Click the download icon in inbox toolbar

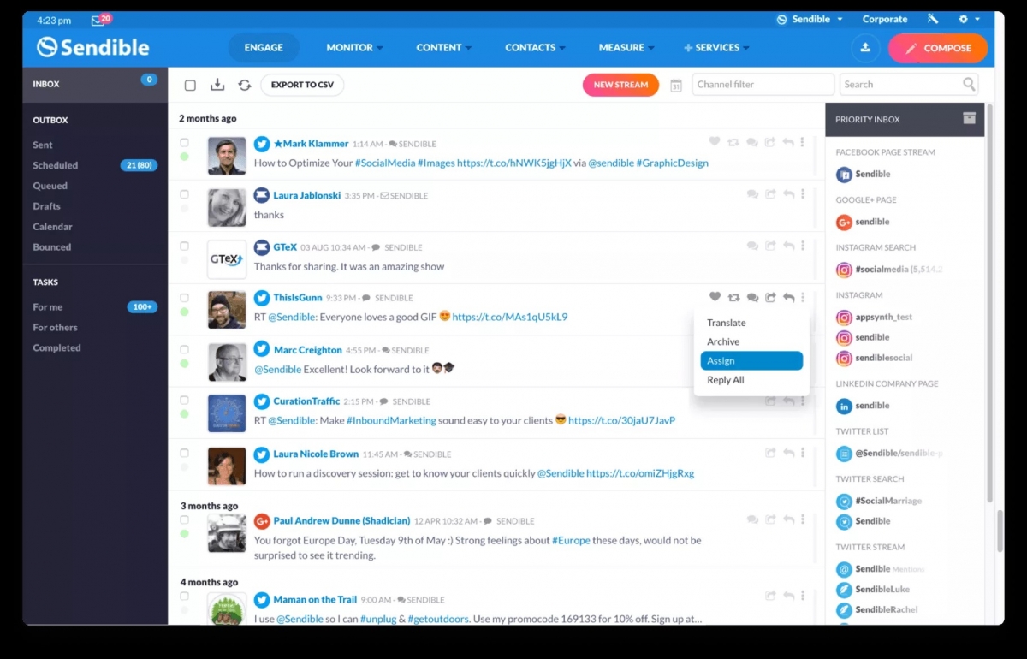coord(217,85)
